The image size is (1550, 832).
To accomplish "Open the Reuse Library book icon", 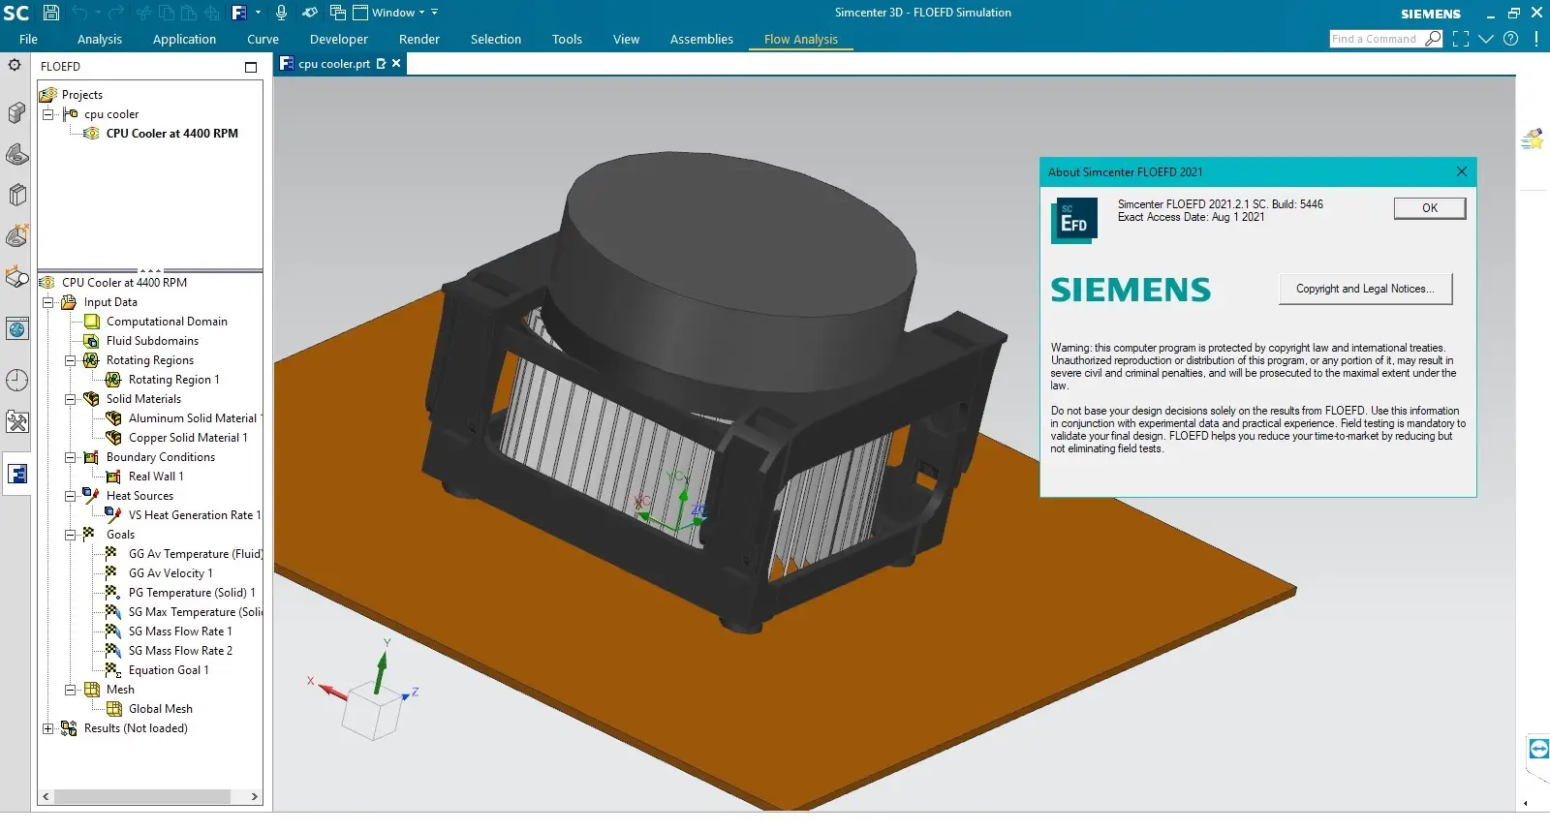I will [x=16, y=195].
